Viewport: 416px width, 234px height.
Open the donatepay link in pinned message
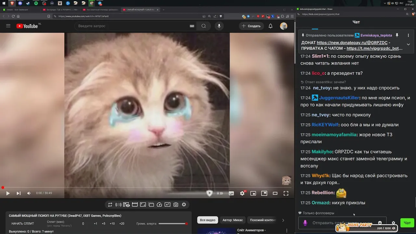352,43
